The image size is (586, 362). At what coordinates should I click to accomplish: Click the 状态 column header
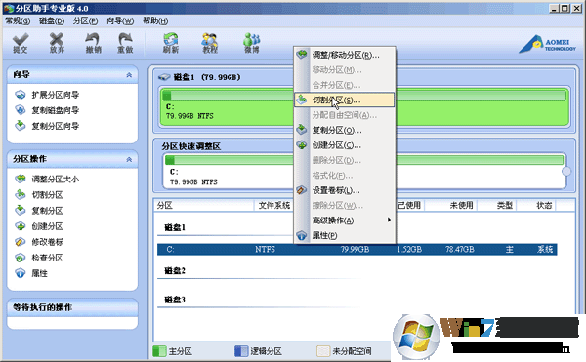(x=544, y=205)
